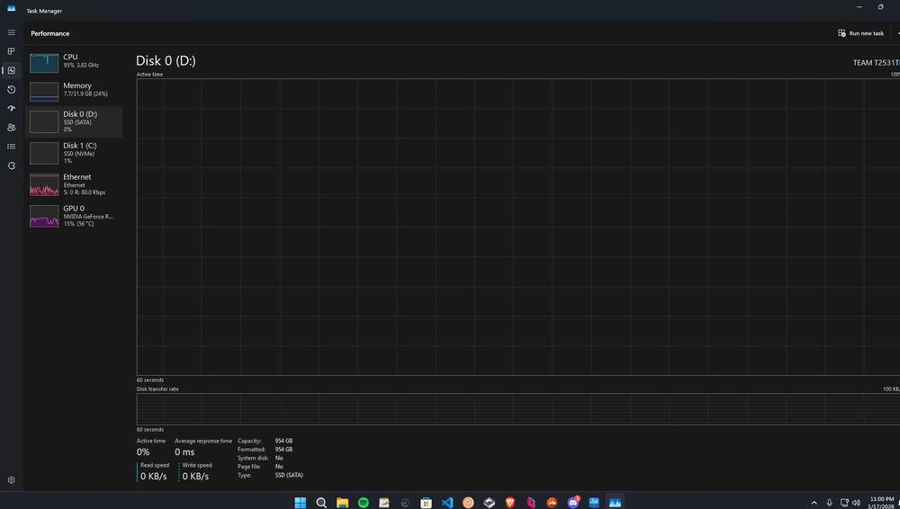Open the notepad app in taskbar
Image resolution: width=900 pixels, height=509 pixels.
(x=384, y=503)
